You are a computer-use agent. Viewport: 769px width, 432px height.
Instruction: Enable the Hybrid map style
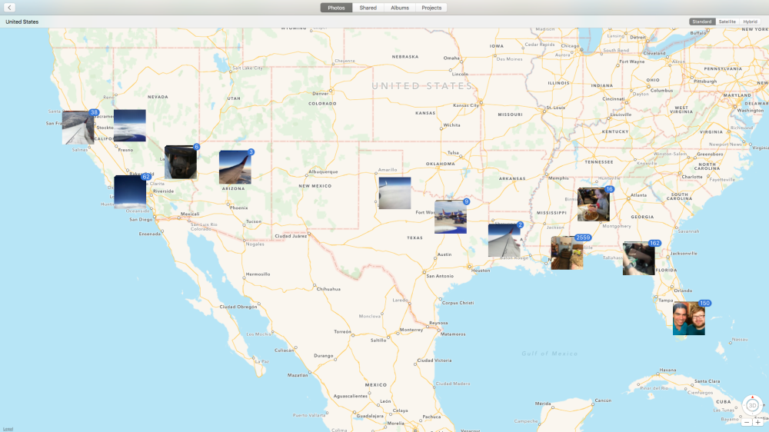(x=750, y=22)
